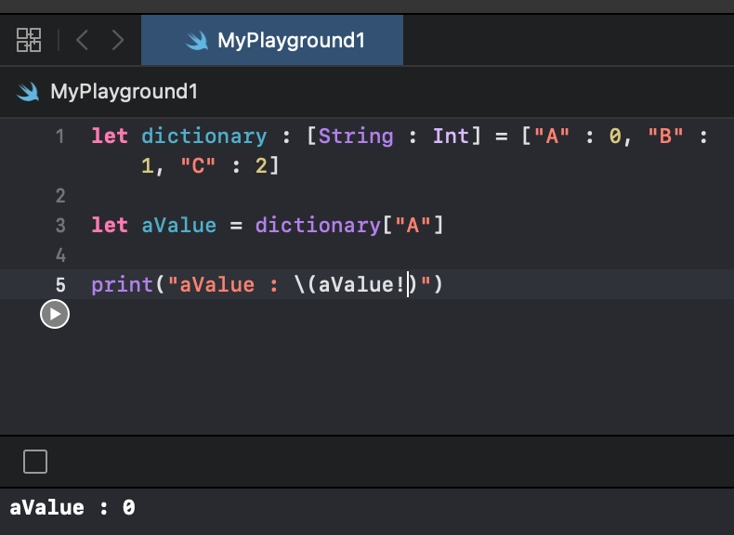Click dictionary["A"] subscript expression on line 3
This screenshot has width=734, height=535.
pyautogui.click(x=348, y=226)
